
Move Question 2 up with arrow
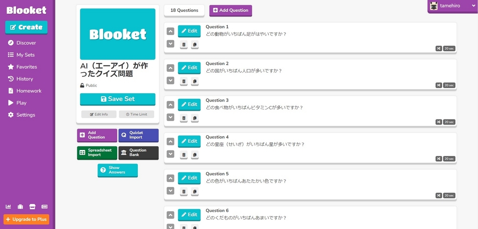pos(170,68)
